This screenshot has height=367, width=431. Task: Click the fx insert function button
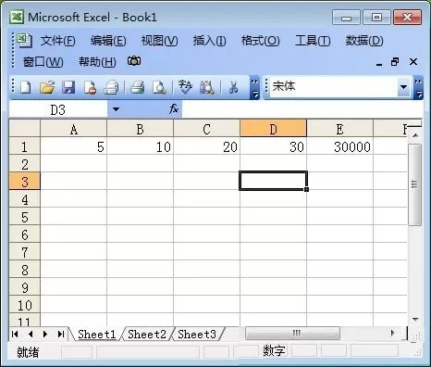174,108
